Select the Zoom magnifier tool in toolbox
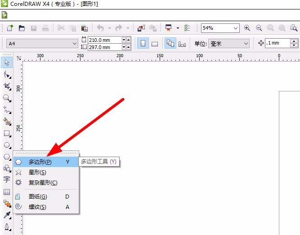 [x=7, y=98]
